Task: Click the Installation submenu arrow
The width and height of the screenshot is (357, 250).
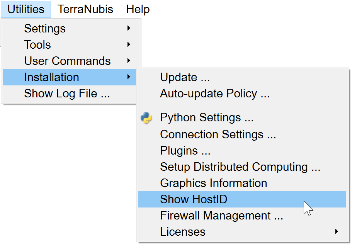Action: point(129,77)
